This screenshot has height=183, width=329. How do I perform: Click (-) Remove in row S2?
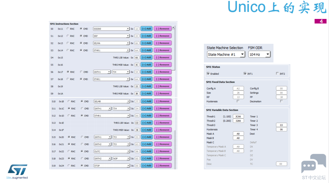[x=163, y=43]
